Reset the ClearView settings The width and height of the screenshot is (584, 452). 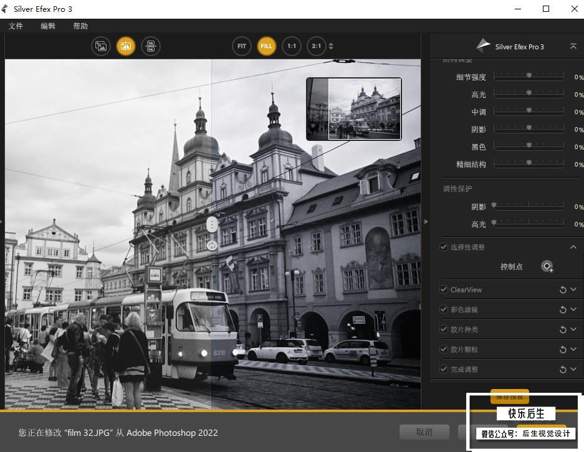point(563,289)
